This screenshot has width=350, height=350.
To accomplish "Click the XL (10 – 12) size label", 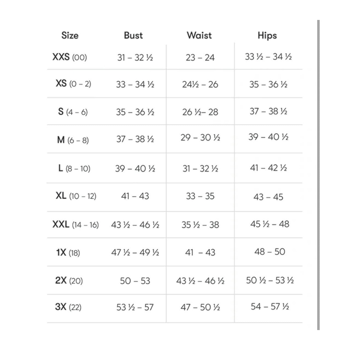I will (x=76, y=196).
